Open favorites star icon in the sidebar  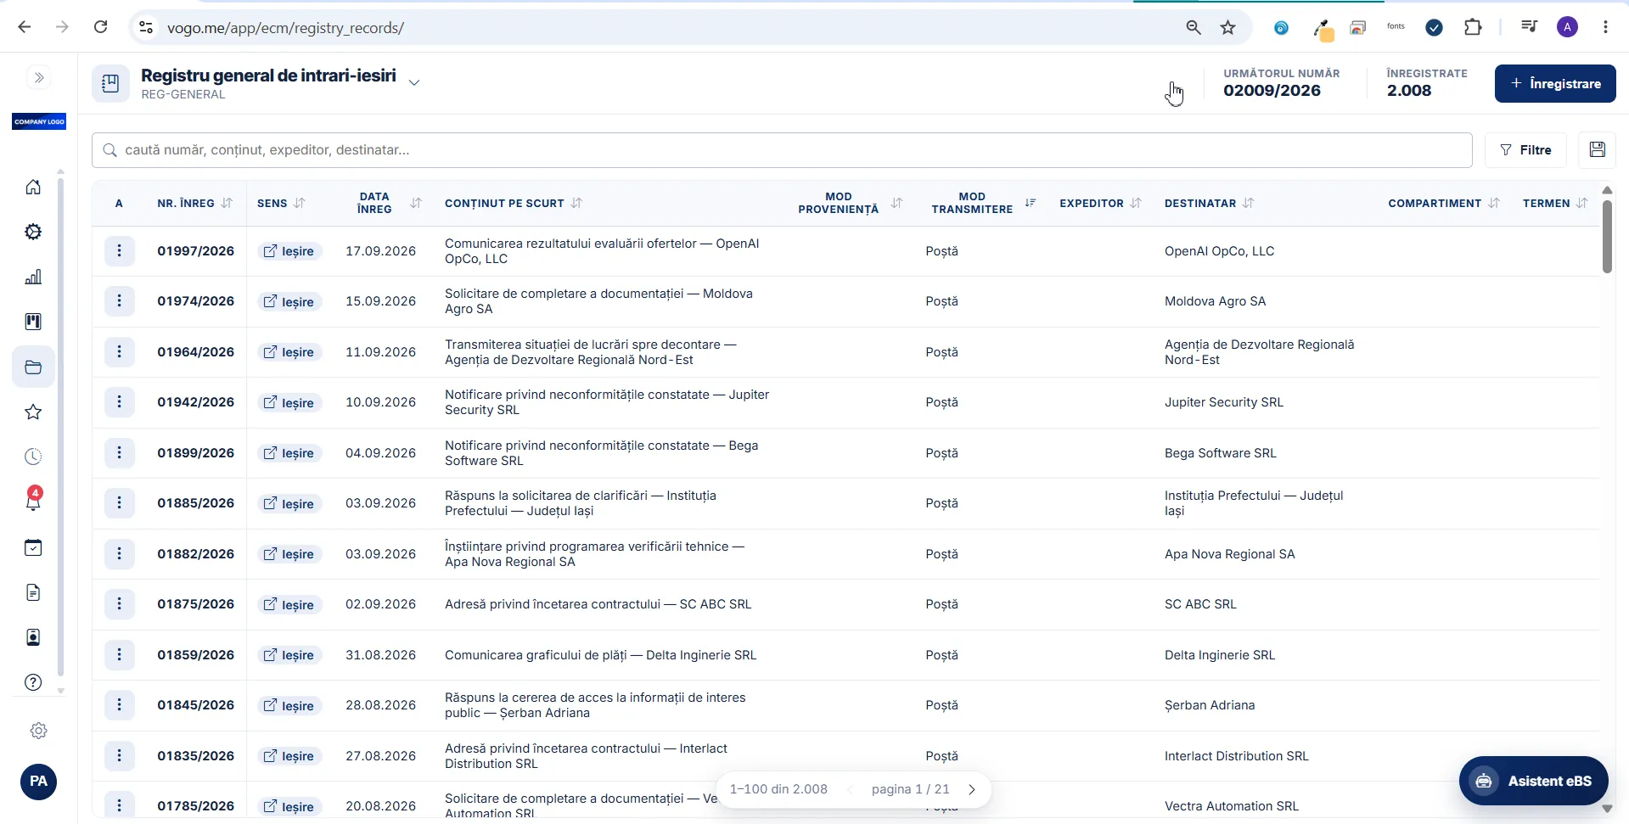[33, 412]
